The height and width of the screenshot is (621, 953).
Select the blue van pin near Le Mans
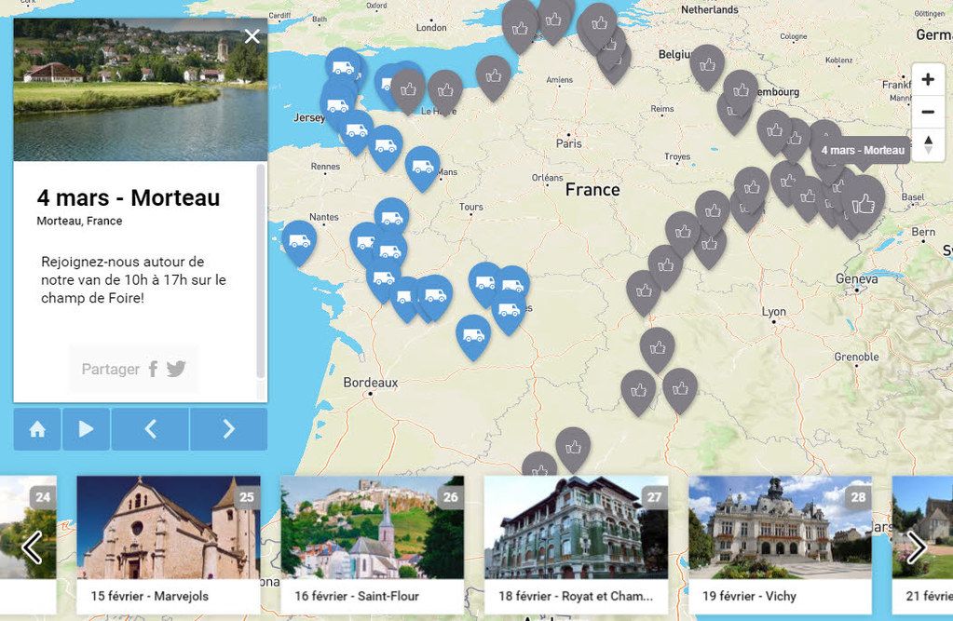click(422, 169)
